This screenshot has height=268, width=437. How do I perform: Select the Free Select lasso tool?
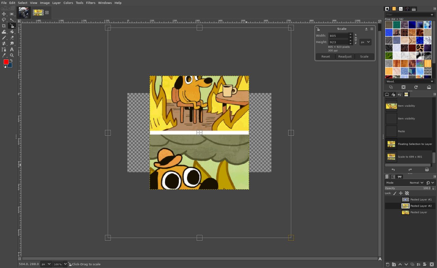tap(4, 20)
